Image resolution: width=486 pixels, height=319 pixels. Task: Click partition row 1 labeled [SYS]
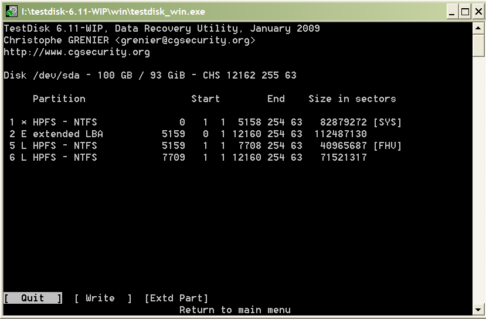pyautogui.click(x=205, y=122)
